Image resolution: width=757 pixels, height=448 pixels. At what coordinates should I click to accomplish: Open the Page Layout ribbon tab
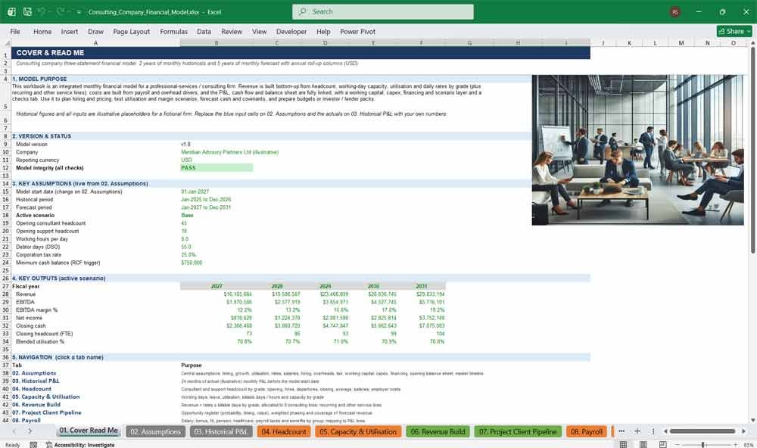tap(131, 31)
